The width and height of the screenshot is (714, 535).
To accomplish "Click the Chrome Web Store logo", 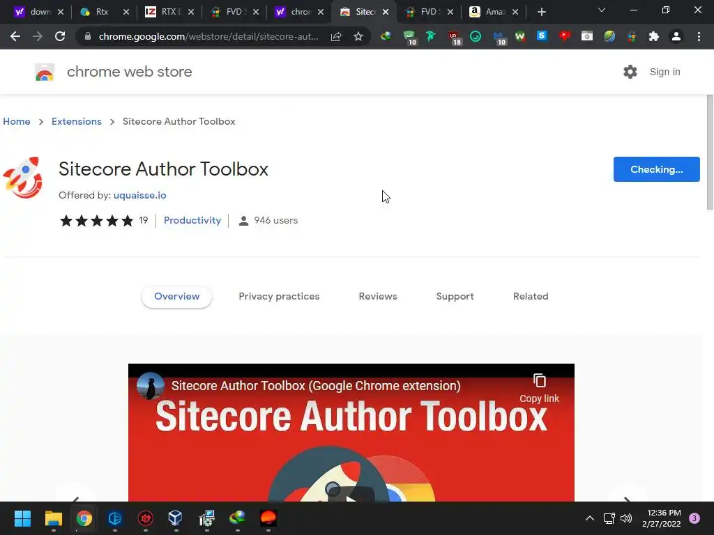I will click(x=45, y=72).
